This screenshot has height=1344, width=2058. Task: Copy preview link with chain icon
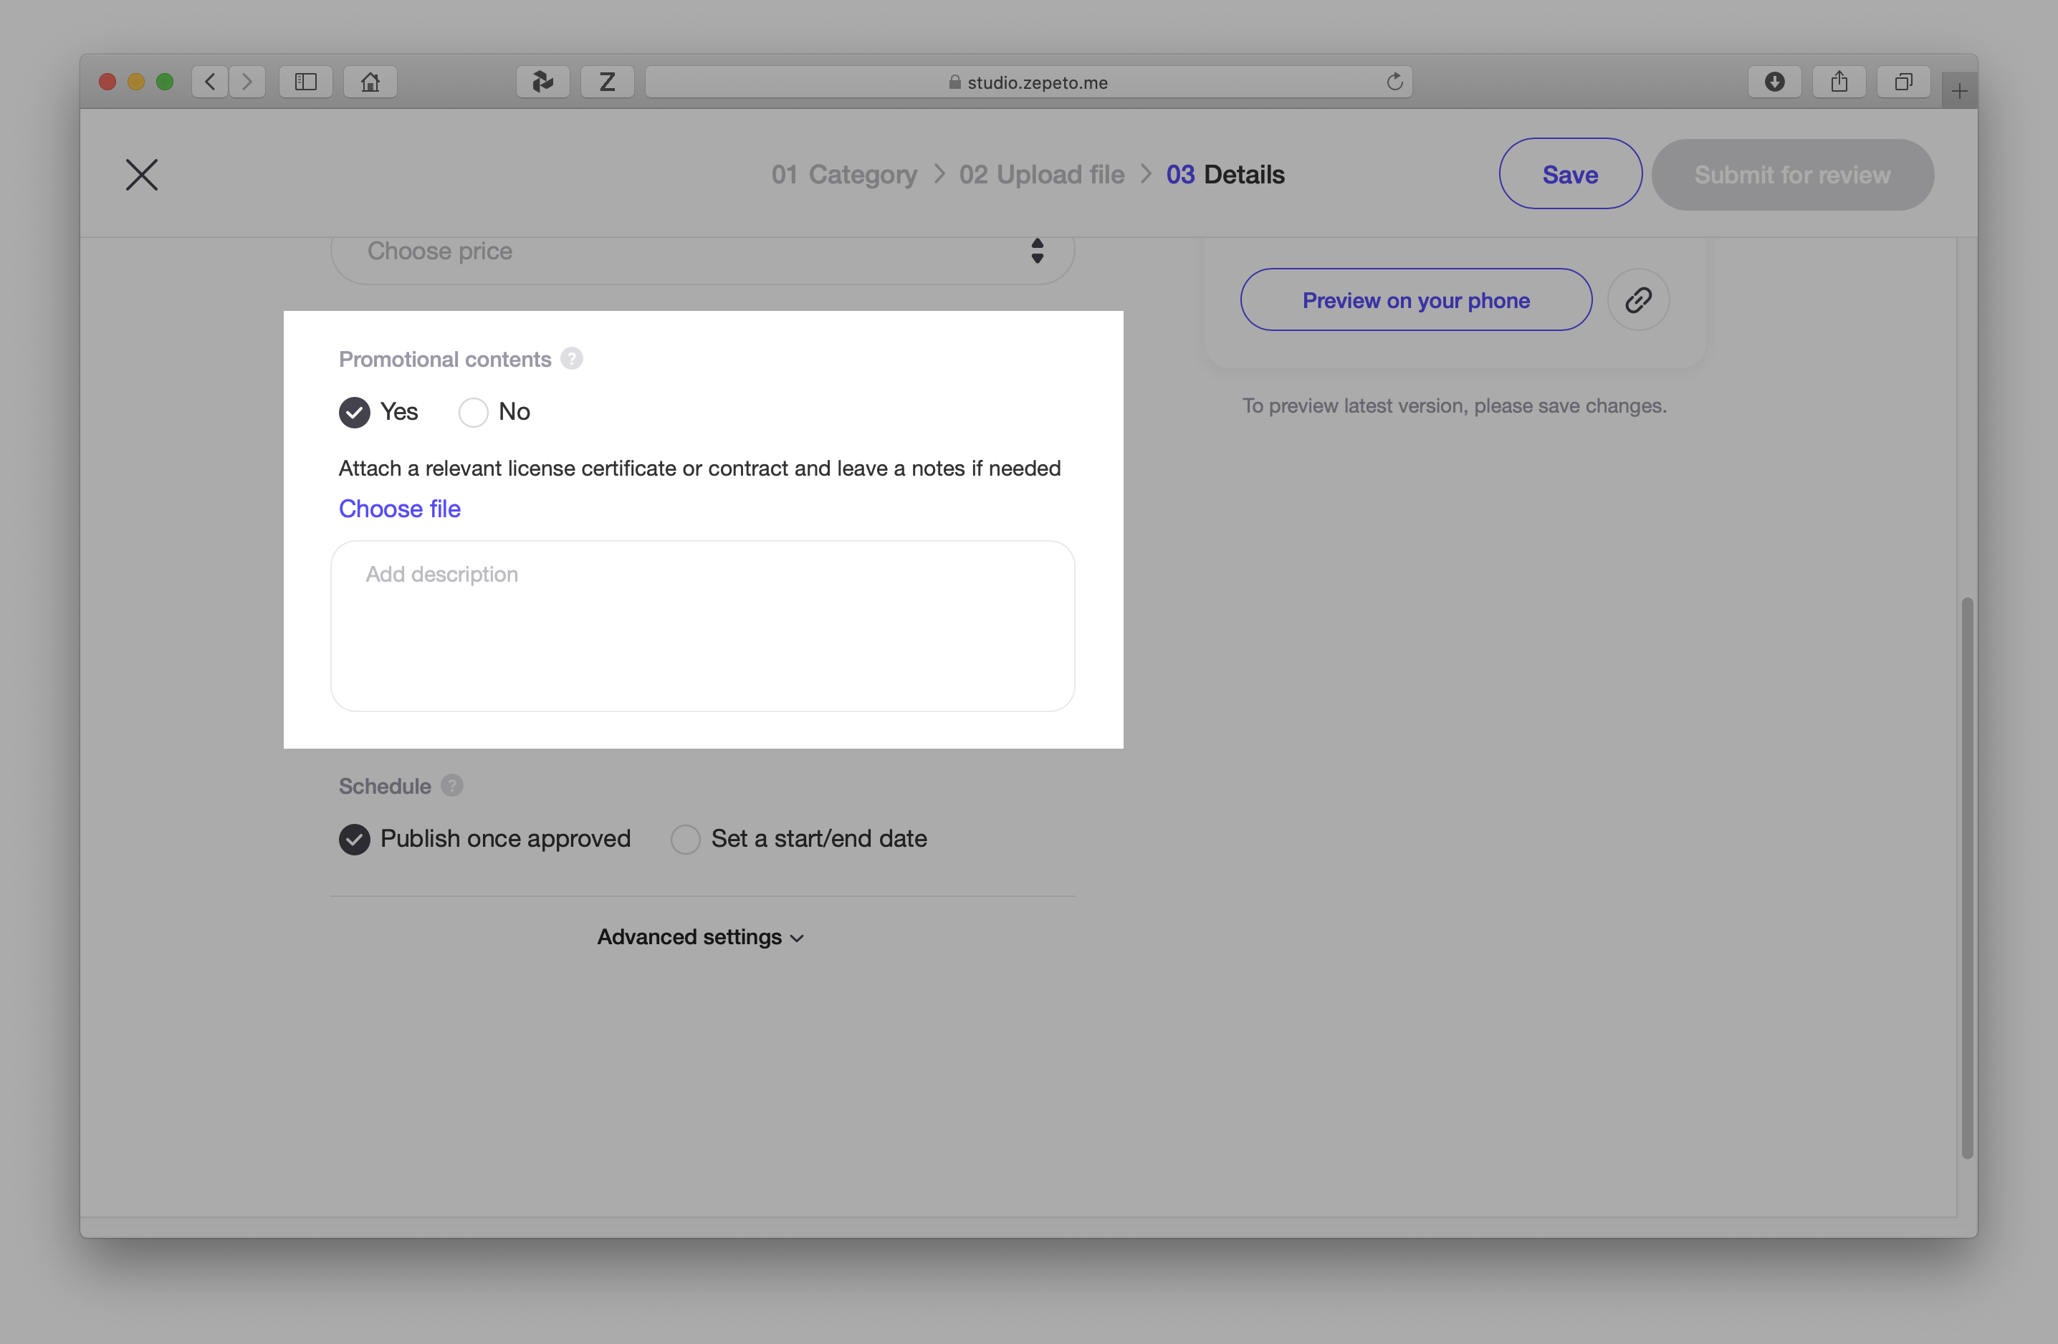[1638, 300]
